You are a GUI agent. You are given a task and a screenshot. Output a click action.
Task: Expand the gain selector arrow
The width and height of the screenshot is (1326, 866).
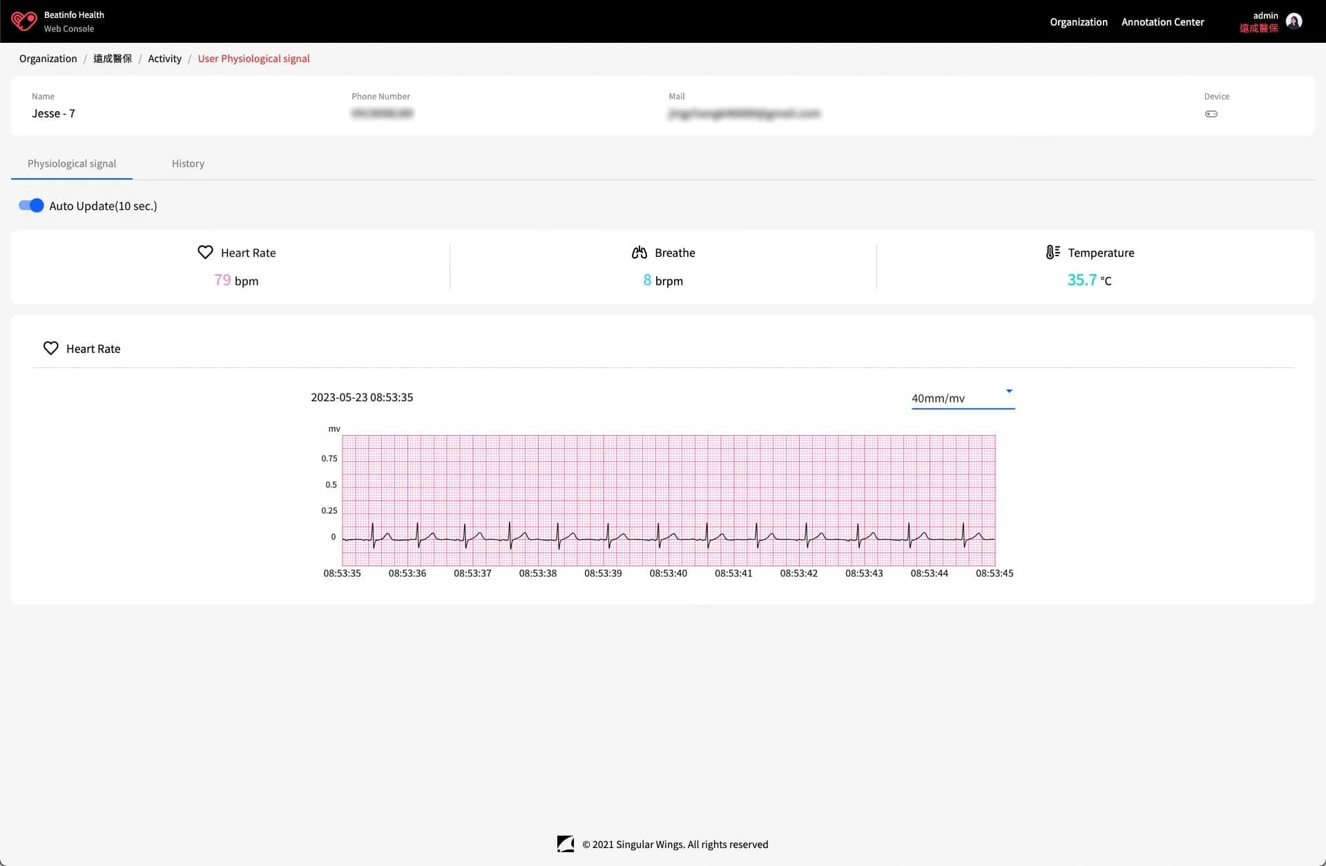[x=1009, y=391]
